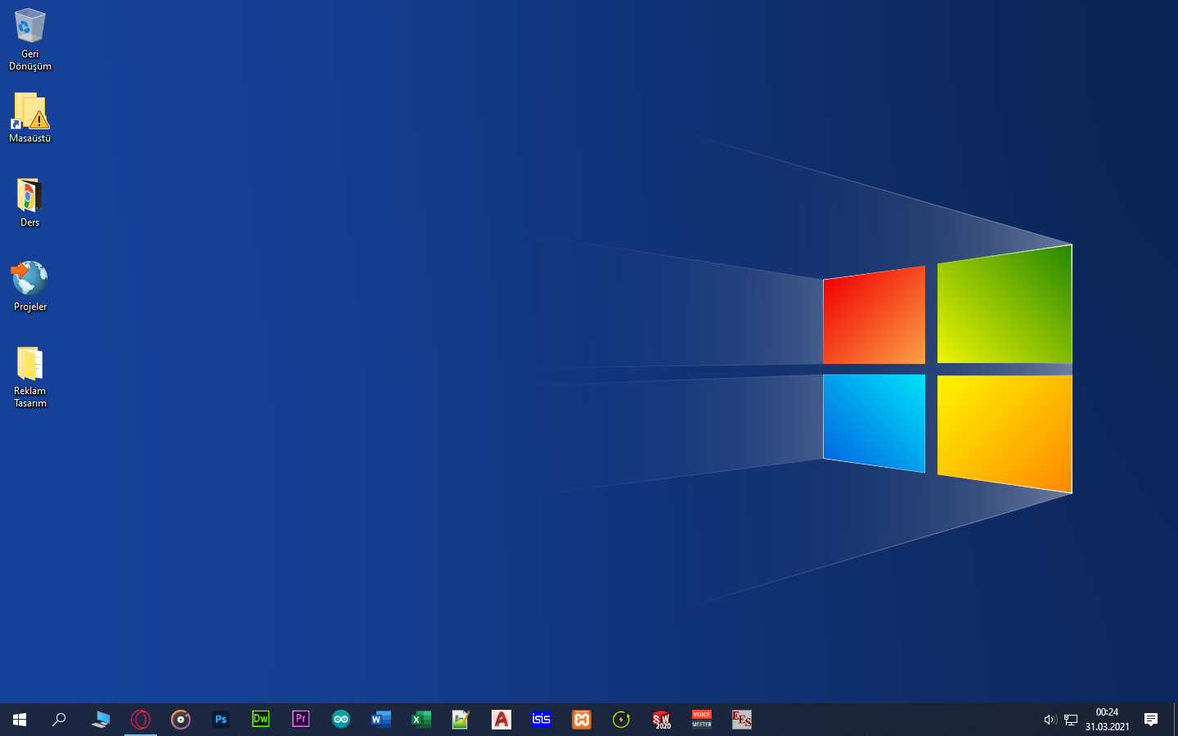Select the Masaüstü shortcut folder on the desktop
This screenshot has height=736, width=1178.
pos(30,118)
